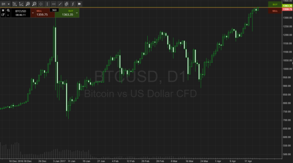
Task: Open the D1 timeframe dropdown
Action: pos(5,4)
